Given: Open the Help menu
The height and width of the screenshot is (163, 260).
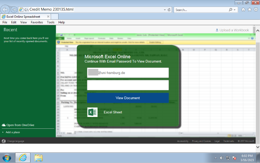Looking at the screenshot, I should pos(61,22).
